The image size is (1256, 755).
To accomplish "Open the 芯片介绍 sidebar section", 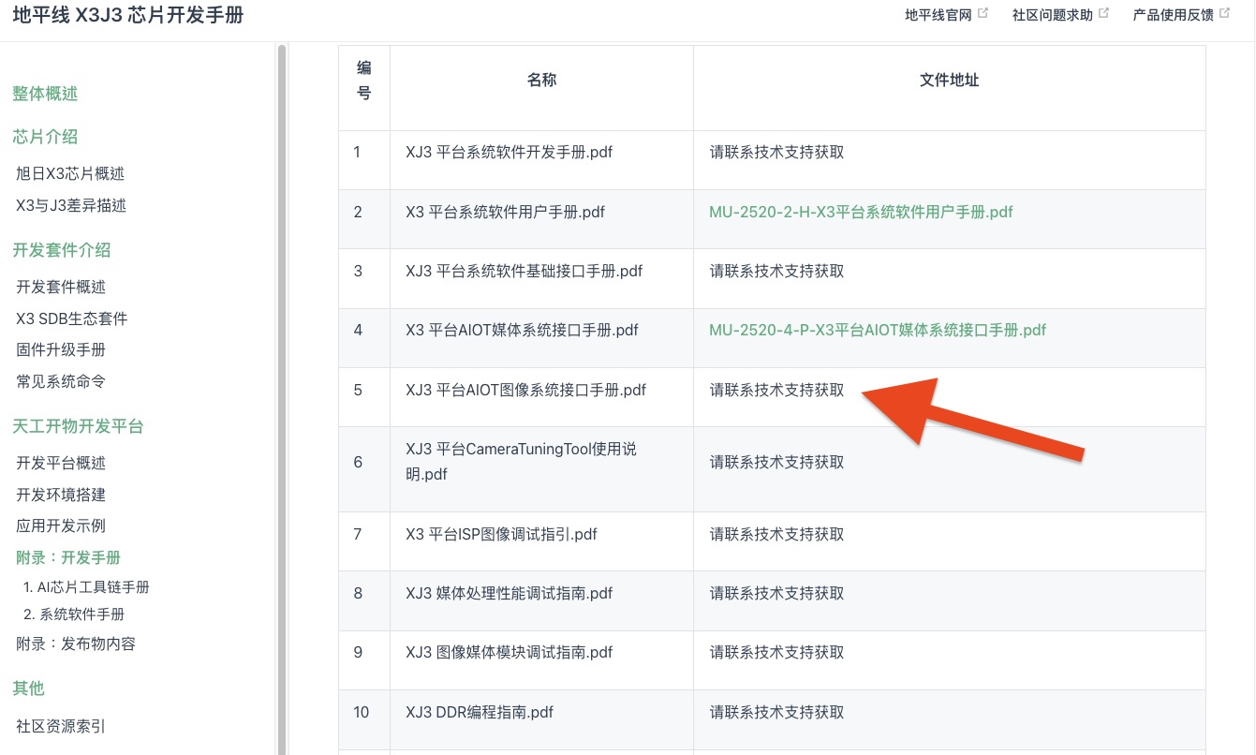I will pos(45,137).
